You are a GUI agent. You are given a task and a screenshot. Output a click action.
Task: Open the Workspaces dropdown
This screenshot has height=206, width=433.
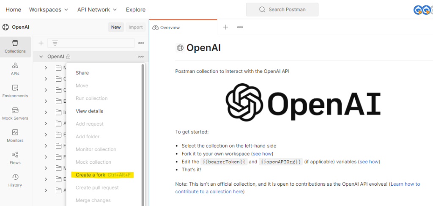pyautogui.click(x=49, y=9)
